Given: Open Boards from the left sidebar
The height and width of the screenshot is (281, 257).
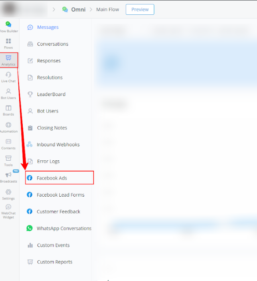Looking at the screenshot, I should (x=8, y=110).
